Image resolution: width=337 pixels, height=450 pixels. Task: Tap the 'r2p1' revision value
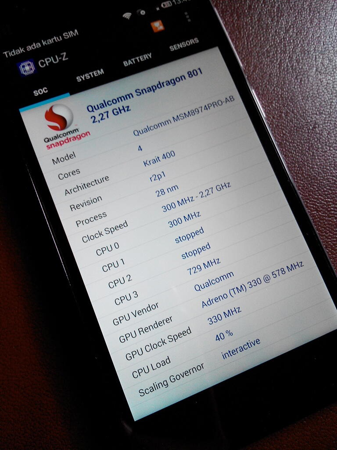(x=158, y=178)
